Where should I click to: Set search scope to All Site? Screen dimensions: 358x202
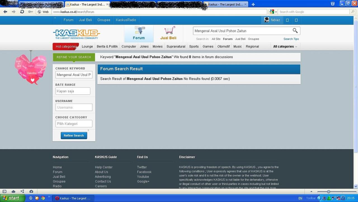click(x=216, y=39)
